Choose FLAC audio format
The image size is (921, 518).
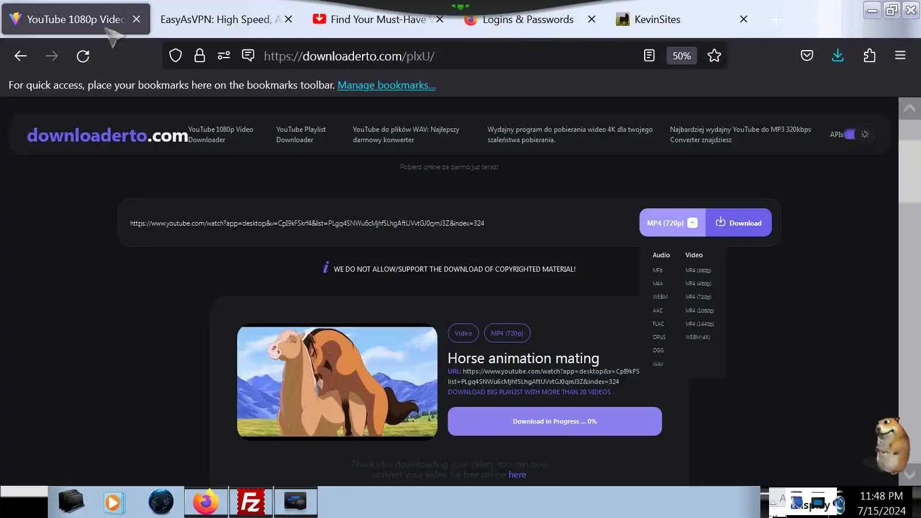click(659, 324)
